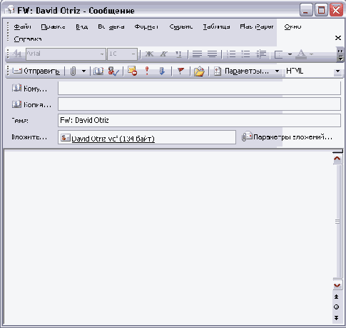The width and height of the screenshot is (346, 328).
Task: Click into the Тема subject field
Action: coord(199,120)
